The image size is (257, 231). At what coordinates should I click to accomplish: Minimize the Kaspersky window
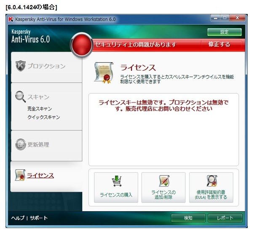pyautogui.click(x=216, y=18)
